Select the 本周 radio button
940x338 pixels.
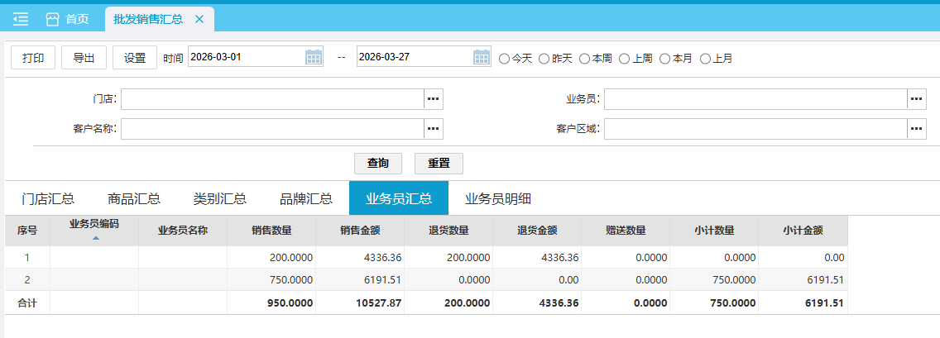585,59
